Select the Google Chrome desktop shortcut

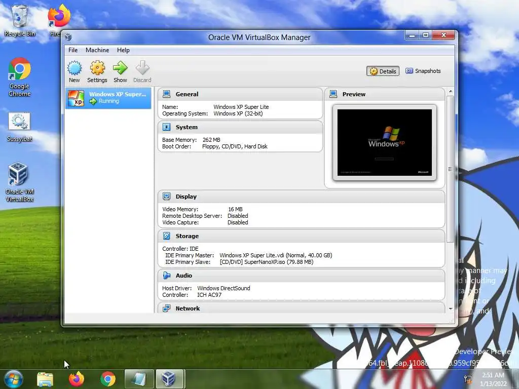tap(20, 77)
